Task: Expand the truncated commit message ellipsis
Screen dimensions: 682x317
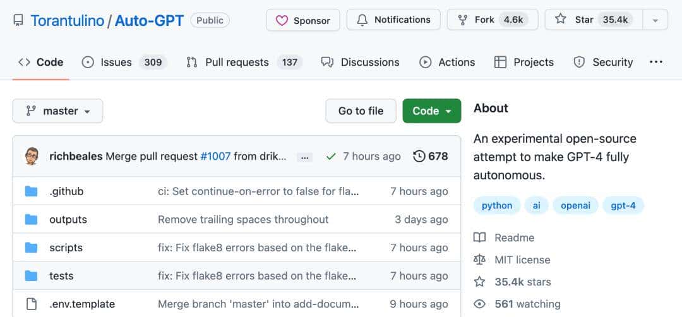Action: pyautogui.click(x=304, y=157)
